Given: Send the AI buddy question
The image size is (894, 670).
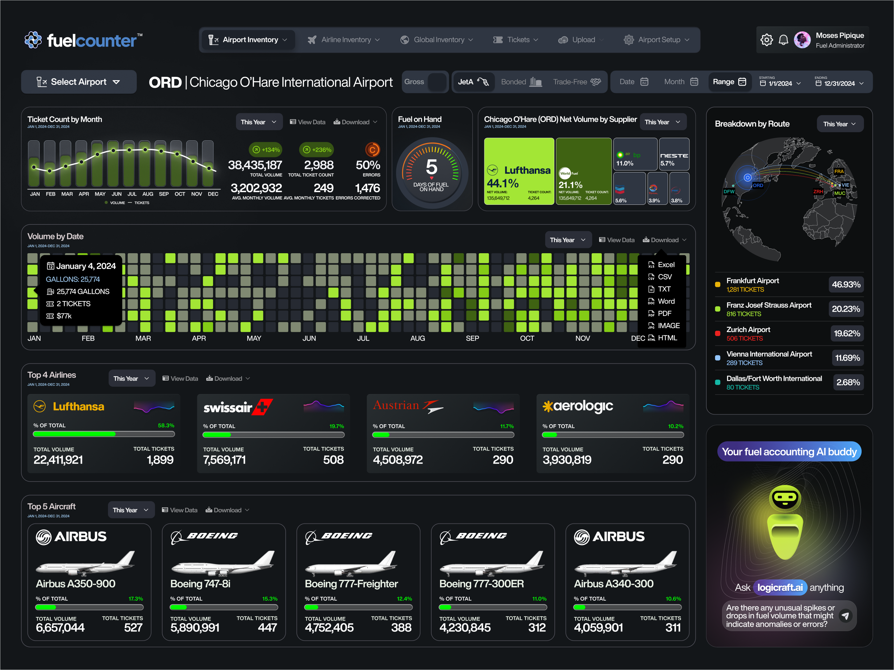Looking at the screenshot, I should [845, 615].
